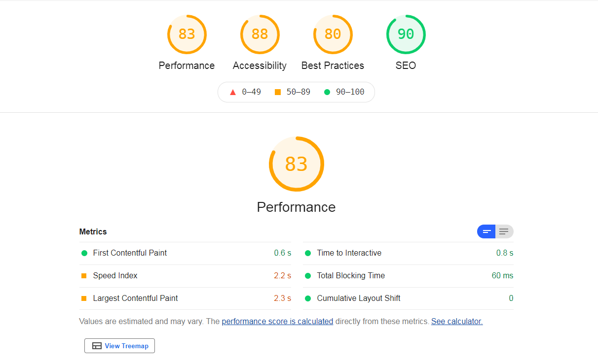Open the View Treemap button
598x362 pixels.
point(120,346)
